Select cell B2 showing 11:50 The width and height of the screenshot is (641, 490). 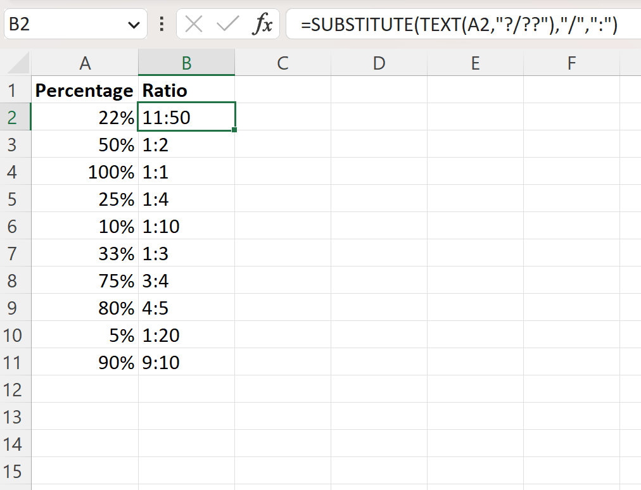click(186, 117)
